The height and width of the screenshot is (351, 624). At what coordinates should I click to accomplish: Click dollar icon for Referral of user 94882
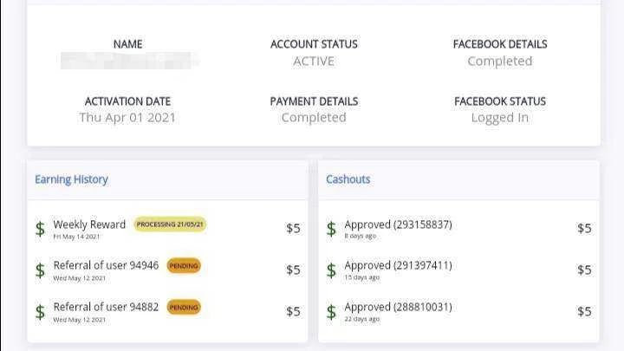tap(40, 312)
